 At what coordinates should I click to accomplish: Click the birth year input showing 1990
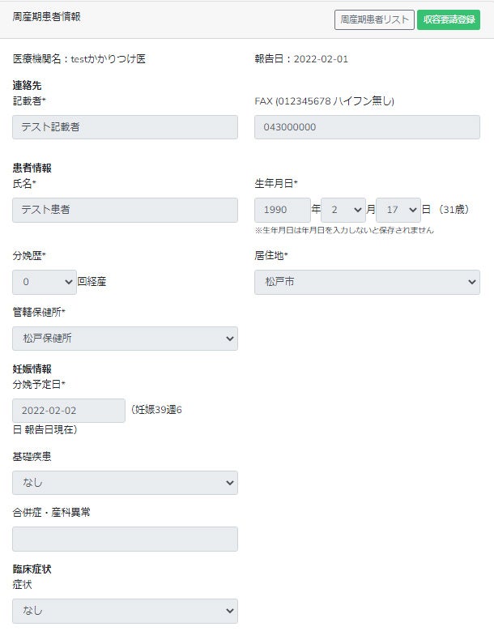[x=283, y=210]
